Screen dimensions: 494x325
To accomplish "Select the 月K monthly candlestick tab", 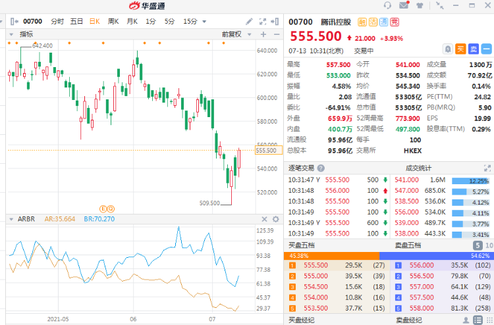I will (132, 22).
